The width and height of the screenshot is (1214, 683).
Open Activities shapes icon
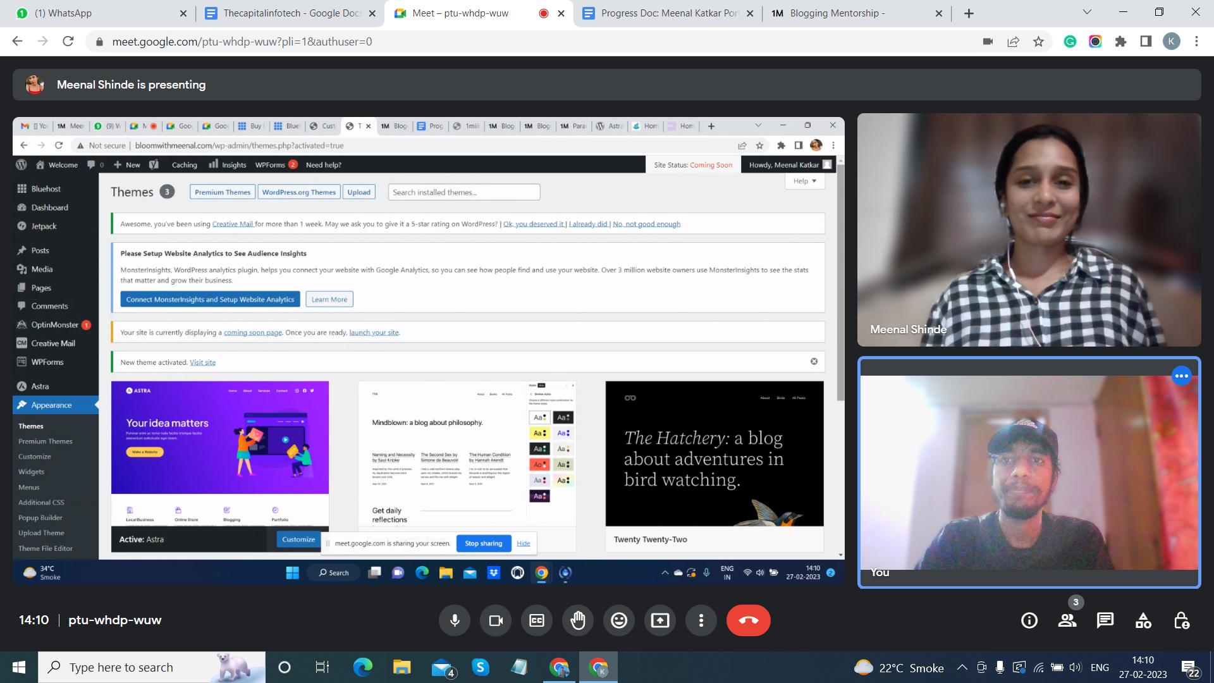(1143, 620)
